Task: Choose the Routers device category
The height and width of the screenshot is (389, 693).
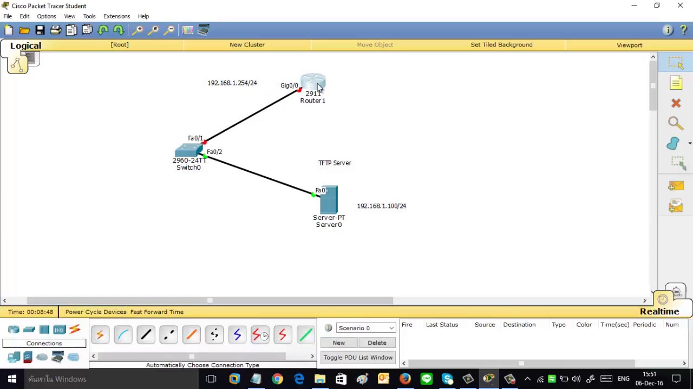Action: (x=14, y=330)
